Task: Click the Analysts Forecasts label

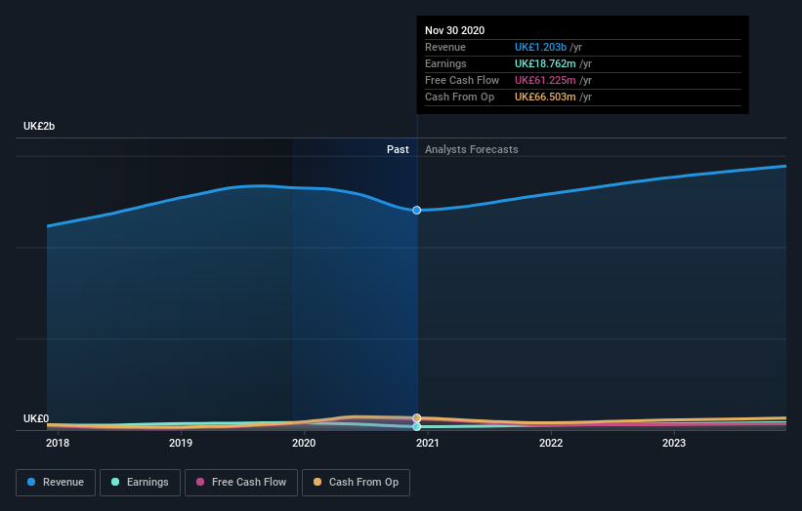Action: pyautogui.click(x=472, y=149)
